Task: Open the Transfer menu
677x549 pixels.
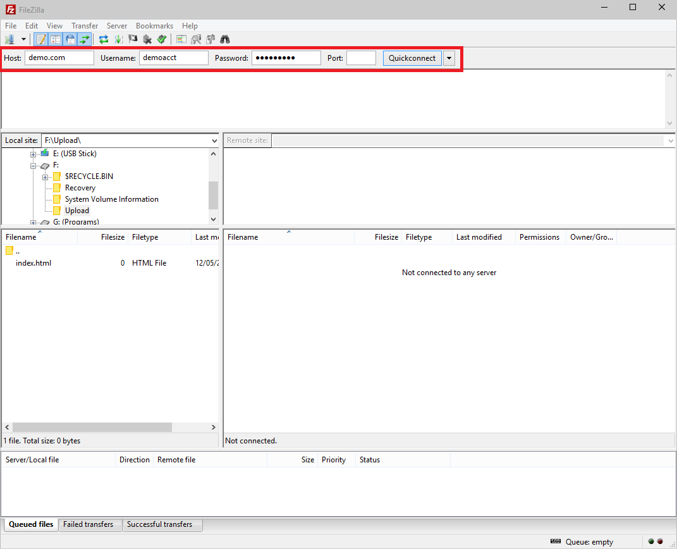Action: 85,25
